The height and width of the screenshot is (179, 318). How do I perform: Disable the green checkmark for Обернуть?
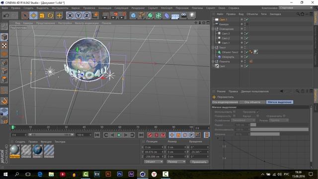247,57
